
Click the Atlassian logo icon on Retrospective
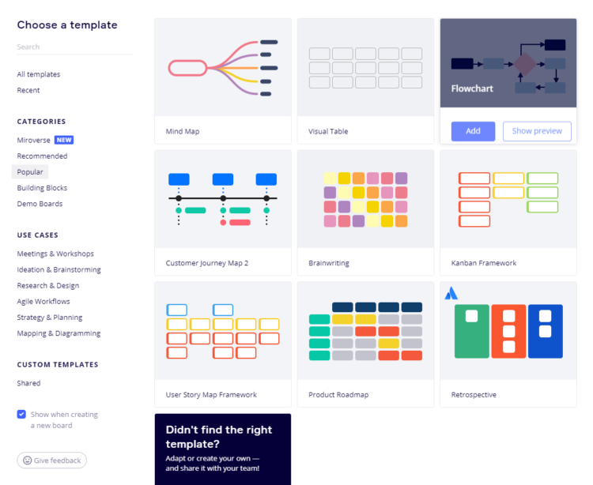coord(451,293)
